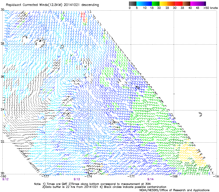Click the purple '9:13' time label
219x192 pixels.
(x=77, y=179)
